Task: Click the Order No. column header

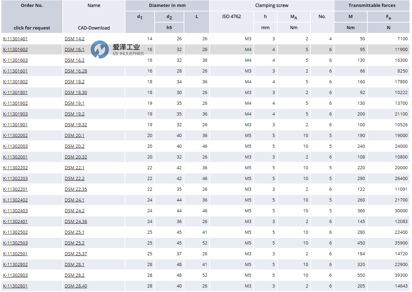Action: pyautogui.click(x=32, y=5)
